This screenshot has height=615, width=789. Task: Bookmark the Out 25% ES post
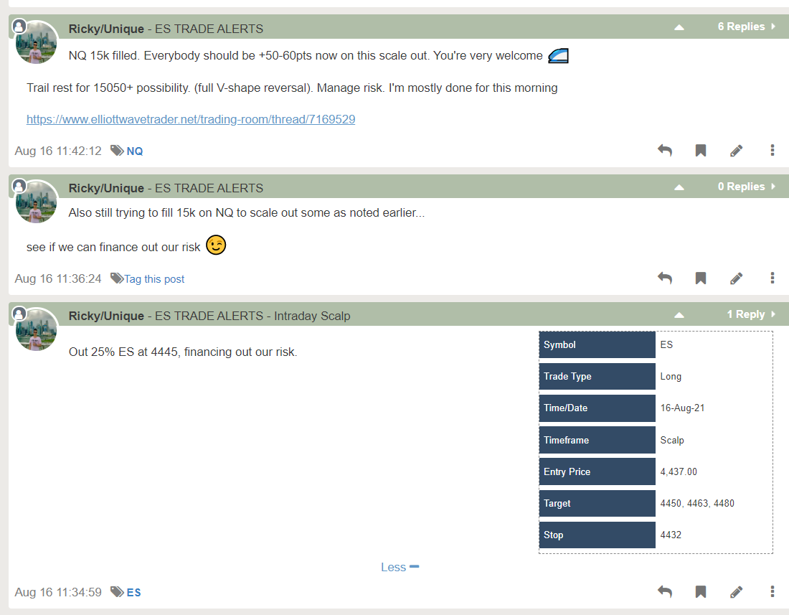[701, 591]
